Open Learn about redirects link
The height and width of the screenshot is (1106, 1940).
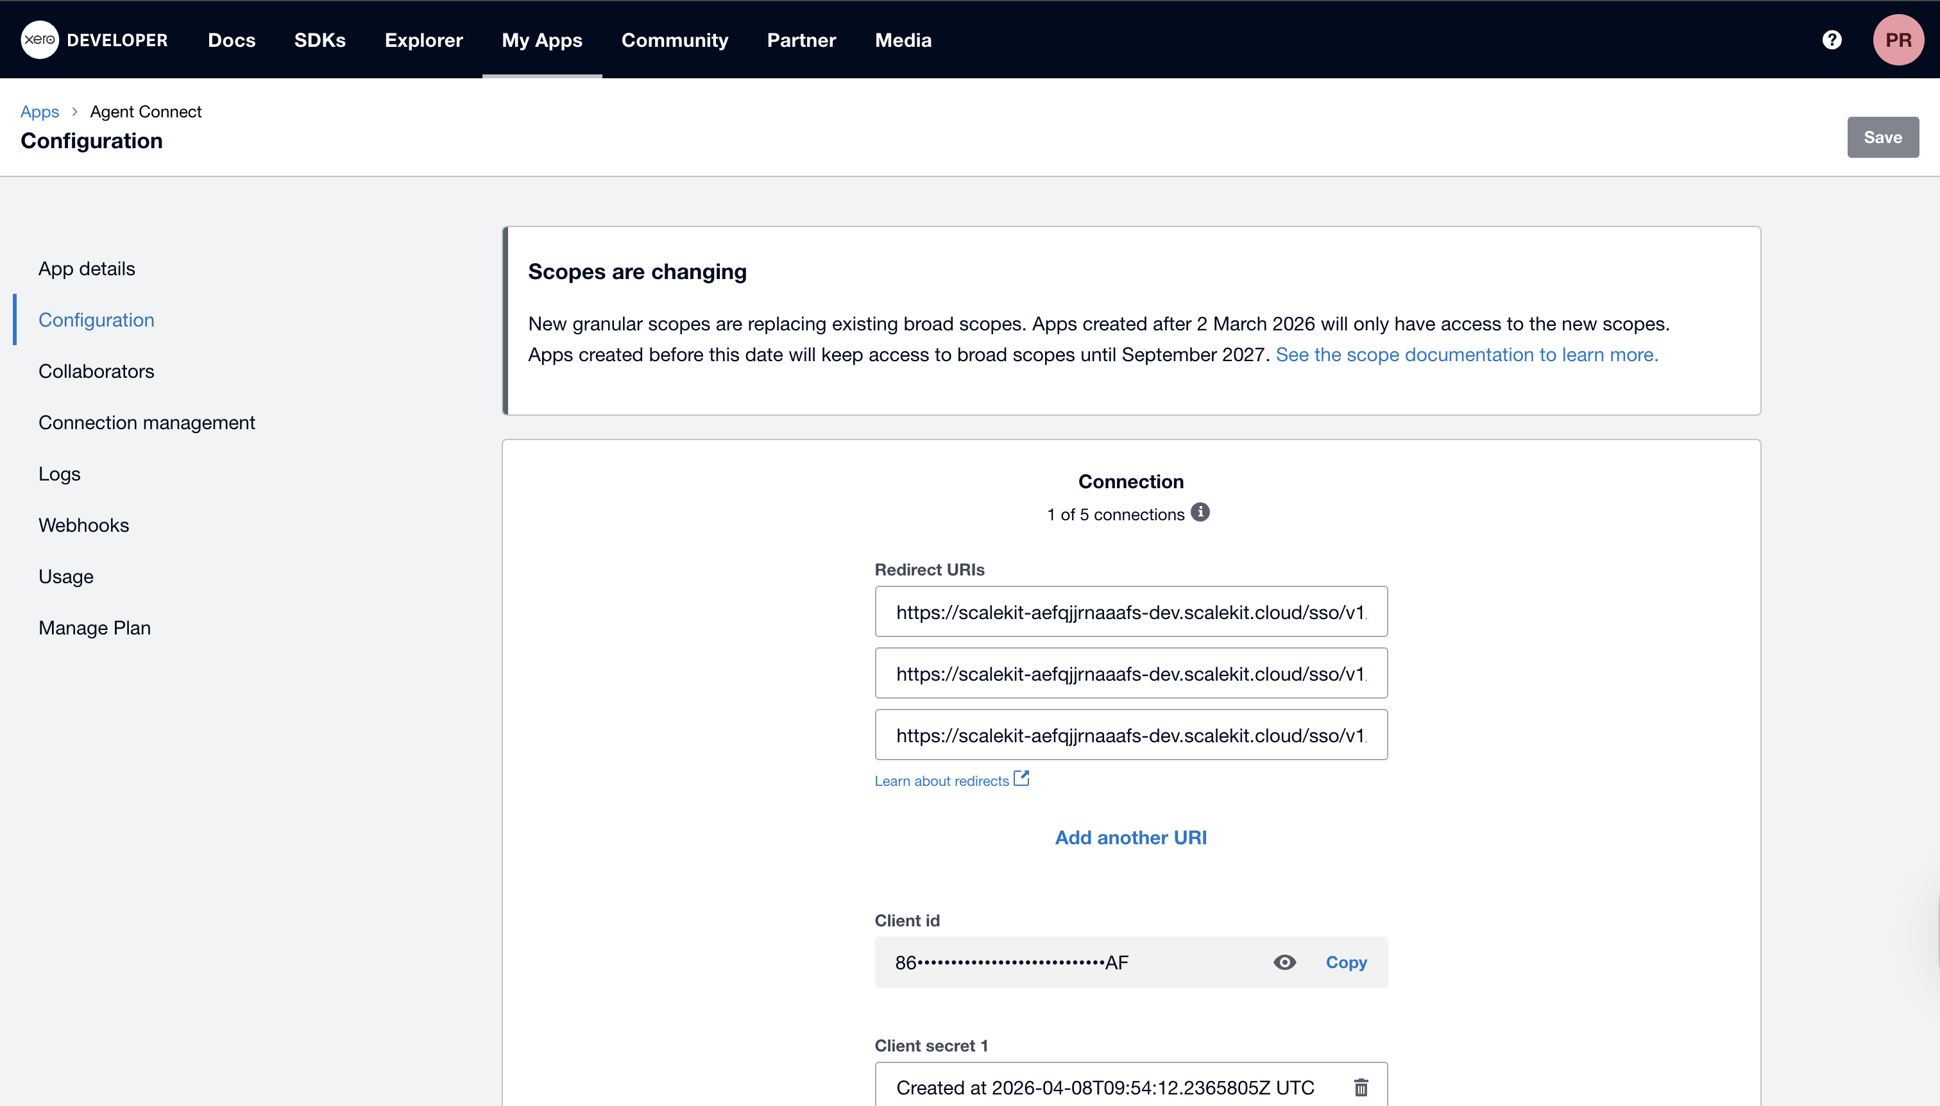tap(942, 781)
